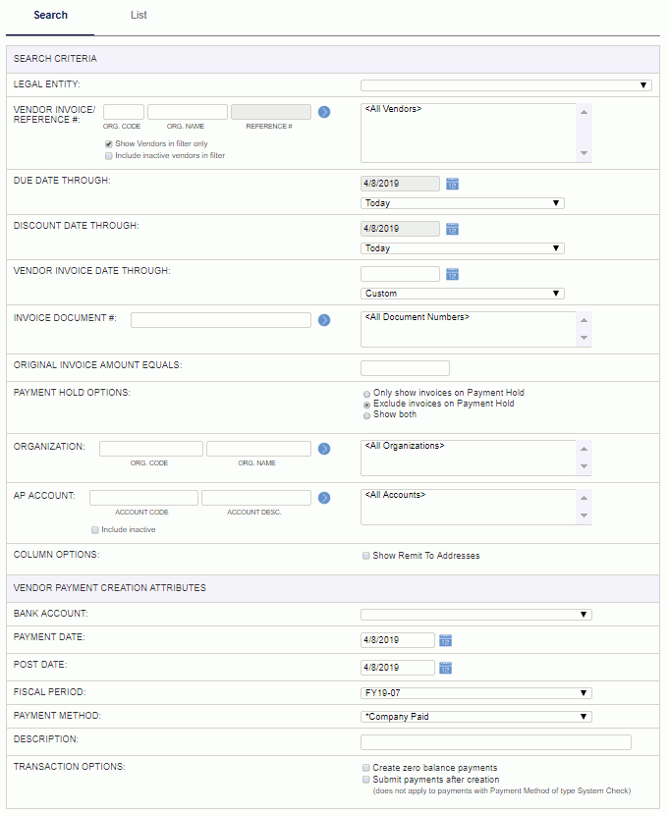Open Vendor Invoice Date Through calendar picker
The height and width of the screenshot is (814, 669).
click(453, 274)
